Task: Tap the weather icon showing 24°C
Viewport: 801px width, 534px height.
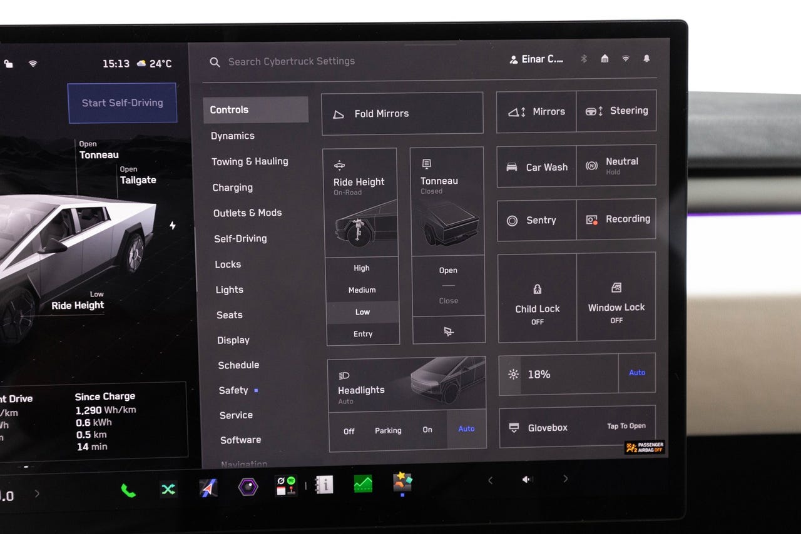Action: pyautogui.click(x=142, y=63)
